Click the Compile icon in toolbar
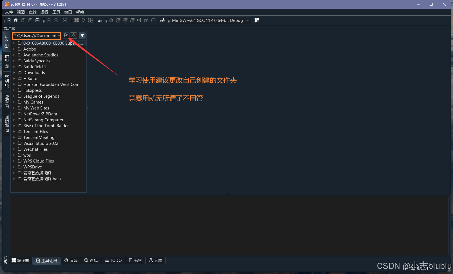This screenshot has height=274, width=453. click(x=77, y=20)
